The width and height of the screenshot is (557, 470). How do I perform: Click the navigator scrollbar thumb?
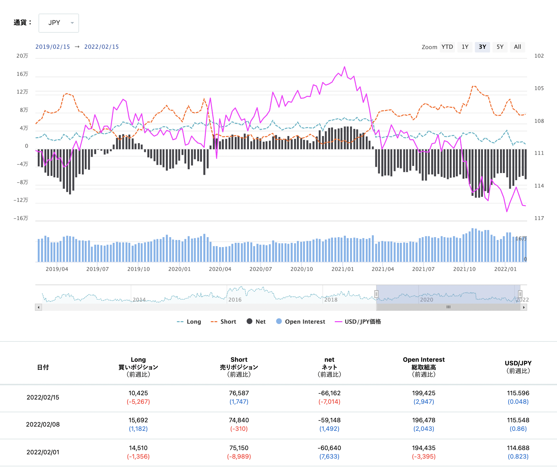click(x=448, y=307)
